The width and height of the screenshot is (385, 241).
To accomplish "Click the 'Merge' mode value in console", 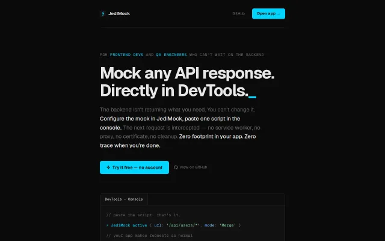I will [227, 225].
